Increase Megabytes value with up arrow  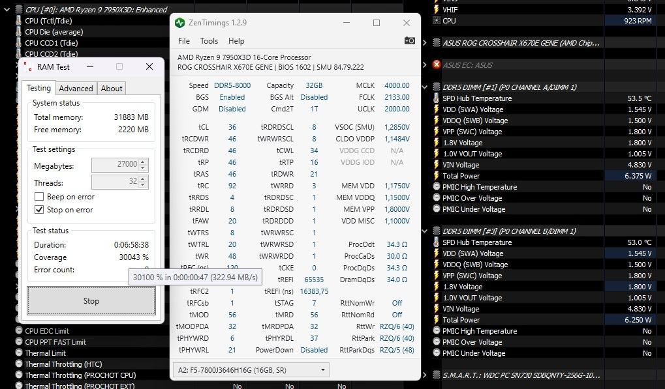coord(144,162)
